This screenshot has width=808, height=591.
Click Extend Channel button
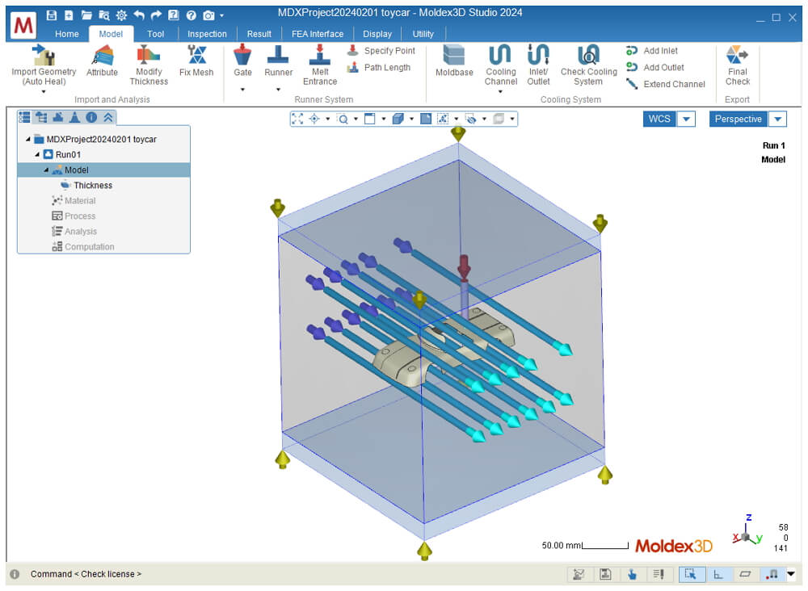point(665,84)
